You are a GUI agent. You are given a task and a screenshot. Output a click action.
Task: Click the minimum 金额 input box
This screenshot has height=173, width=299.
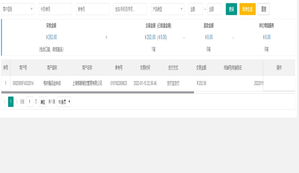click(x=196, y=9)
